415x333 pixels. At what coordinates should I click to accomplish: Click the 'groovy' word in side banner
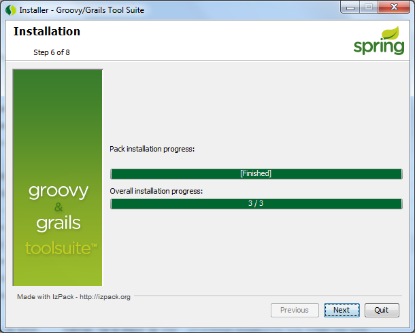tap(58, 192)
